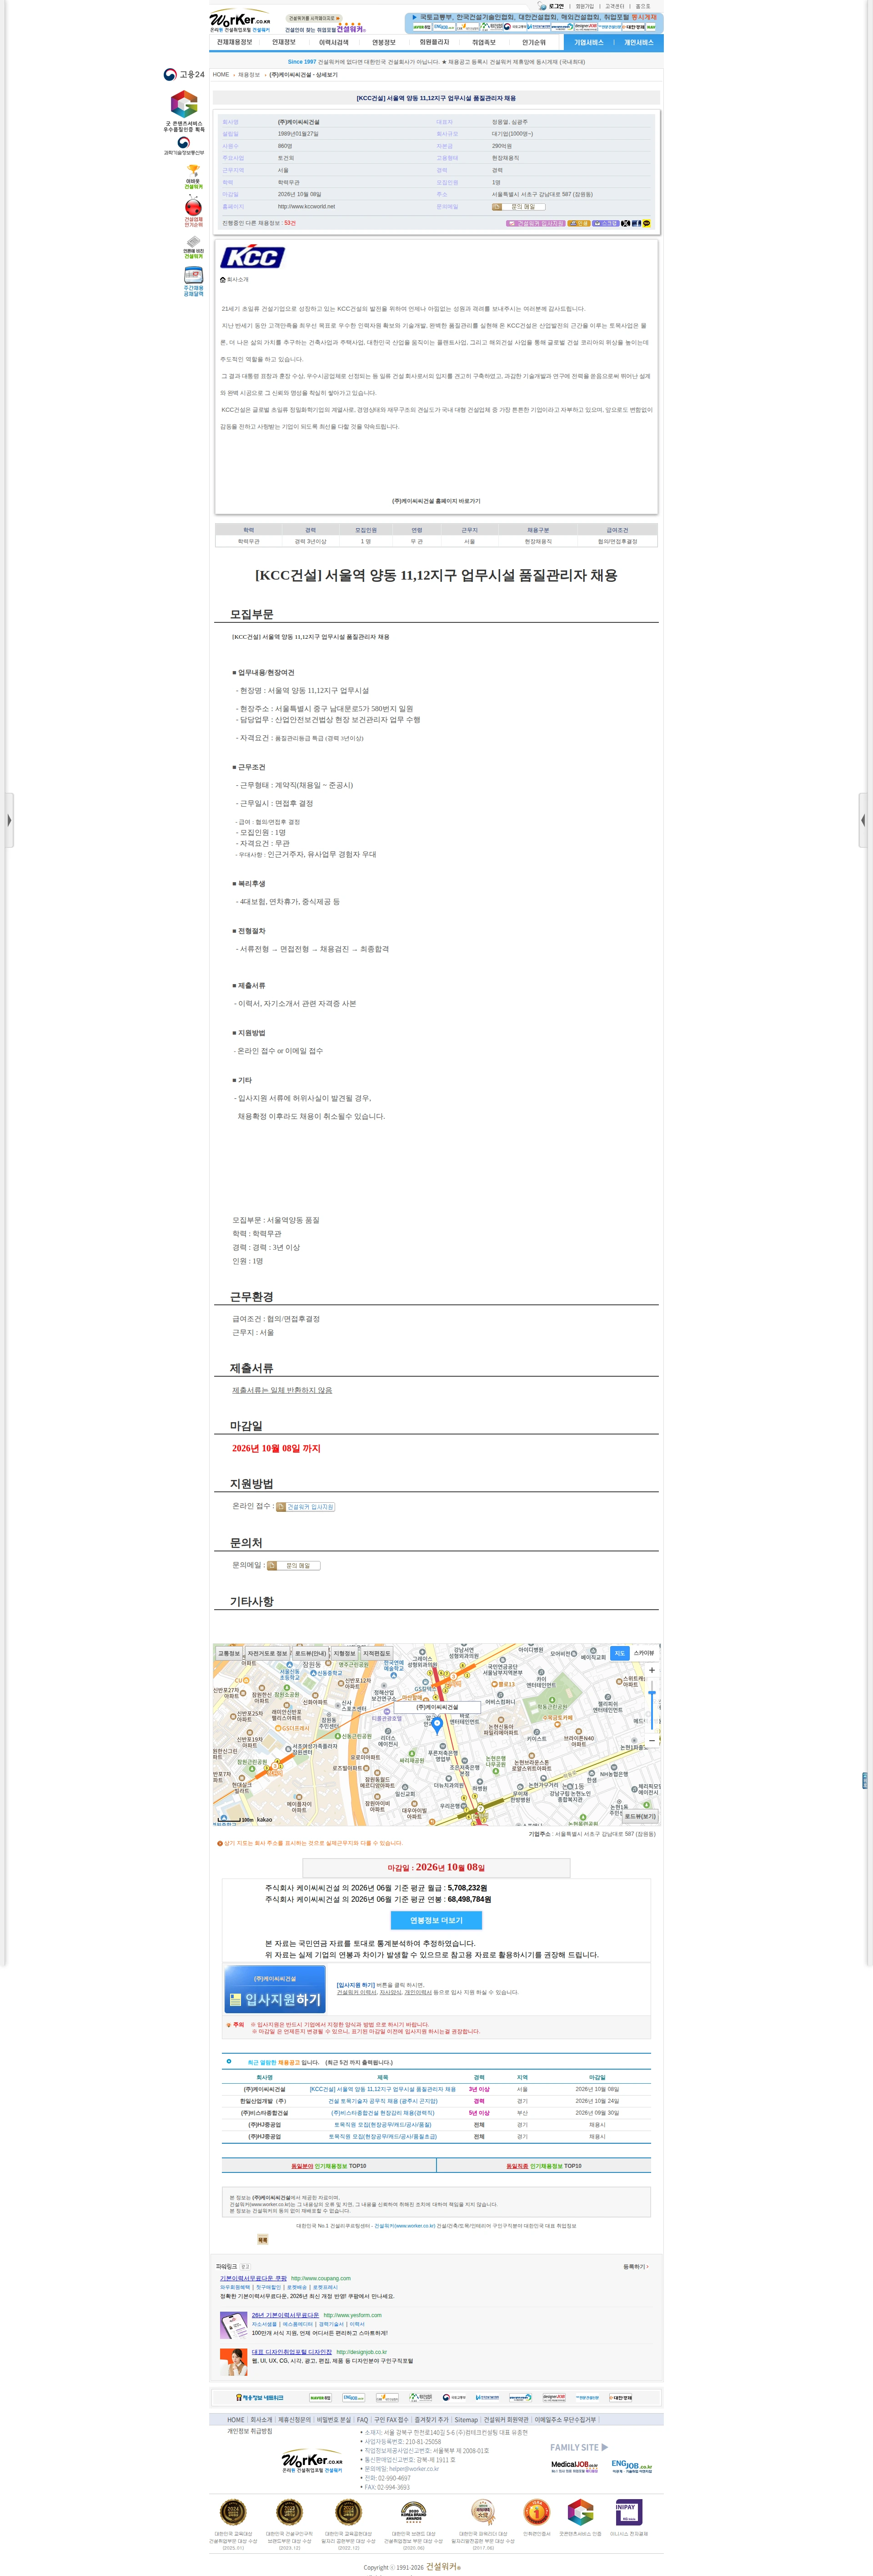Share the posting via the Facebook icon
This screenshot has height=2576, width=873.
[x=636, y=224]
